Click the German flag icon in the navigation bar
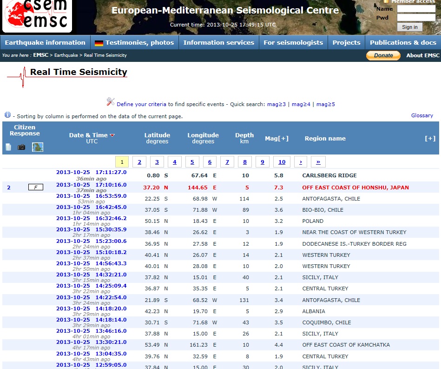The image size is (441, 369). click(x=99, y=43)
